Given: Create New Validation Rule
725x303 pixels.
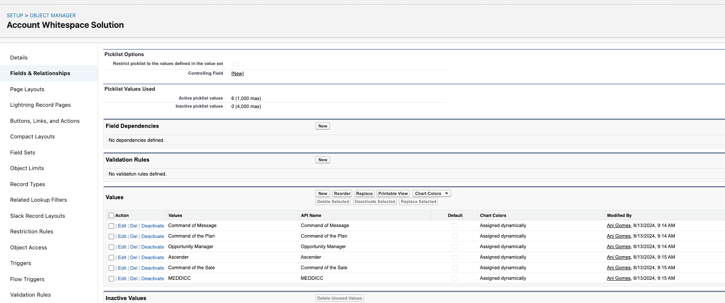Looking at the screenshot, I should [x=323, y=160].
